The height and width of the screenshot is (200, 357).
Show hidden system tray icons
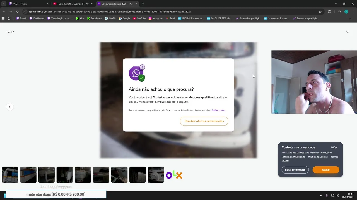[321, 196]
